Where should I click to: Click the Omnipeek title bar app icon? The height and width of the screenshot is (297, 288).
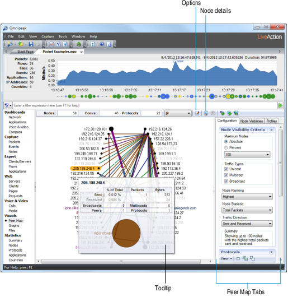click(x=5, y=28)
